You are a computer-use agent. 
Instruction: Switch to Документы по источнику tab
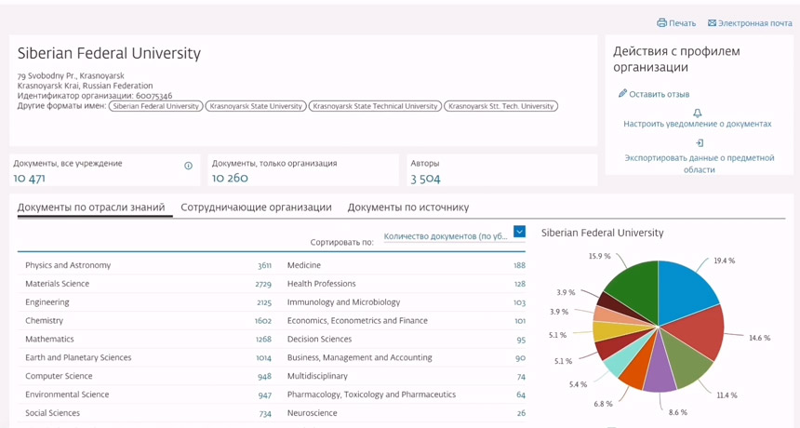coord(408,207)
